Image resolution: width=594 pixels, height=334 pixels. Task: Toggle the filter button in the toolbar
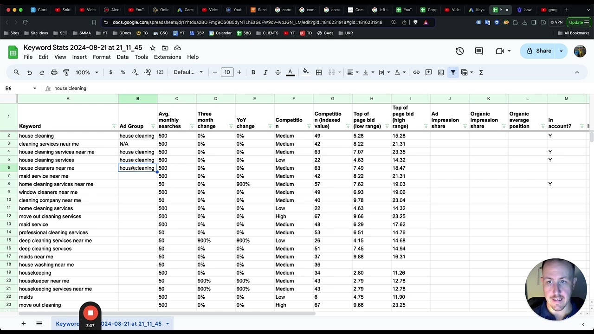tap(453, 72)
